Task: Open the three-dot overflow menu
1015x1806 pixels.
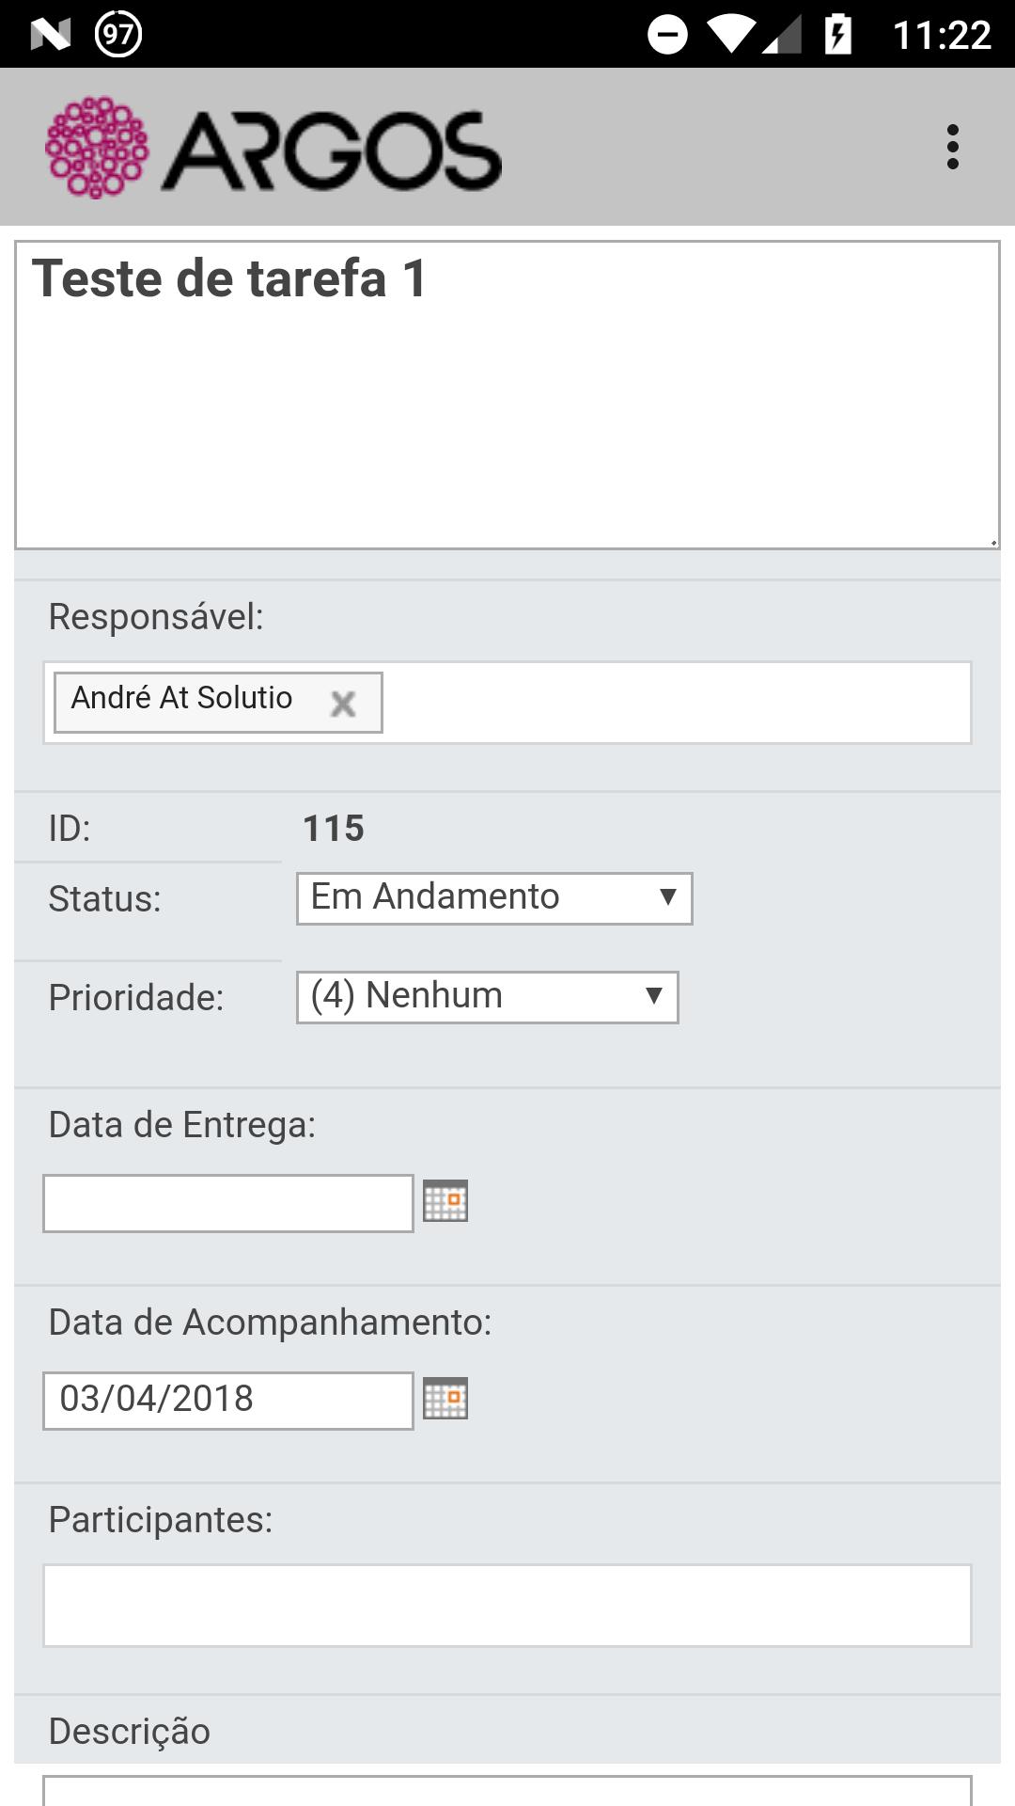Action: (952, 147)
